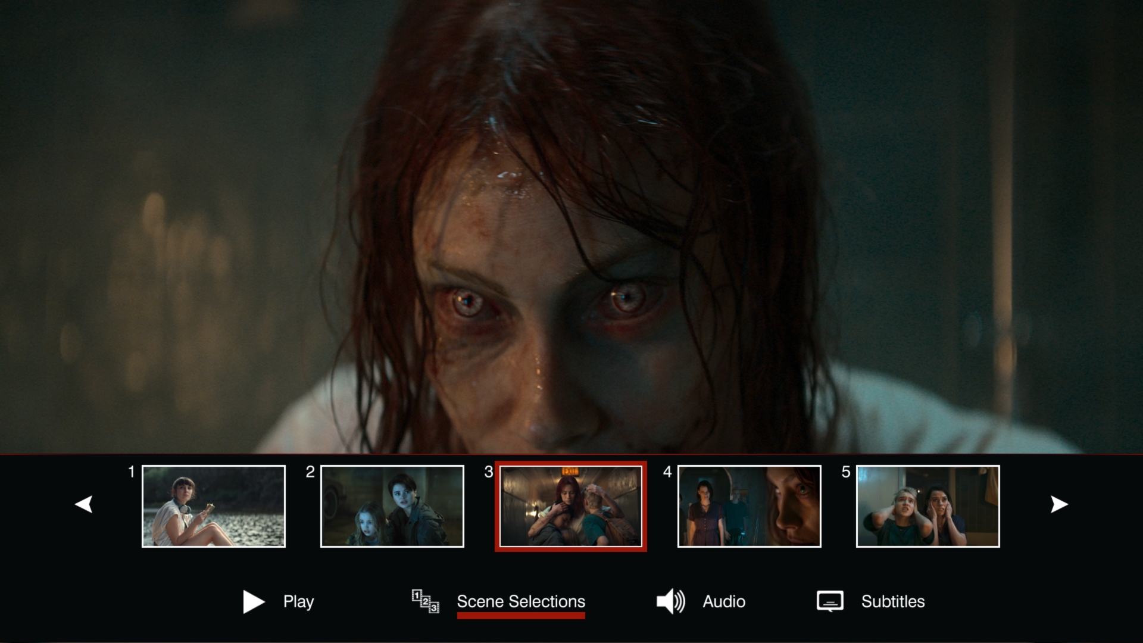The height and width of the screenshot is (643, 1143).
Task: Open the Audio menu label
Action: click(724, 602)
